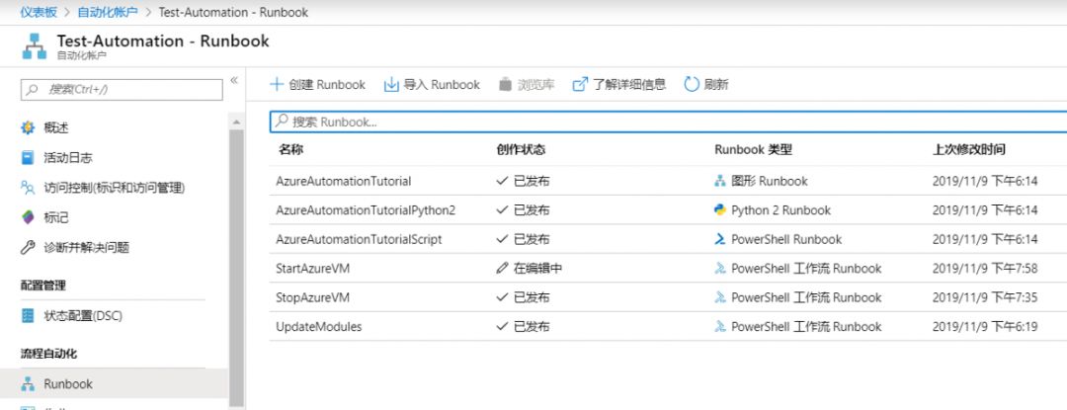This screenshot has height=410, width=1067.
Task: Click the 2019/11/9 下午6:19 timestamp
Action: coord(985,326)
